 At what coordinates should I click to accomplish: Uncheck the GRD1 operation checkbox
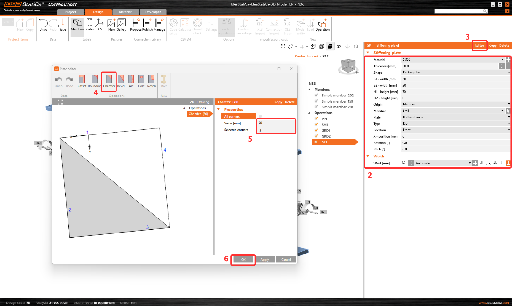[x=316, y=130]
